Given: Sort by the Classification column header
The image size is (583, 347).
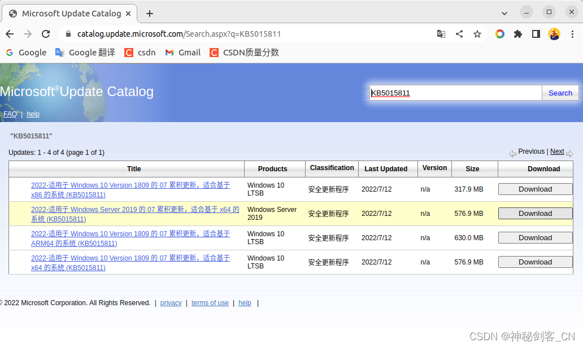Looking at the screenshot, I should pyautogui.click(x=332, y=169).
